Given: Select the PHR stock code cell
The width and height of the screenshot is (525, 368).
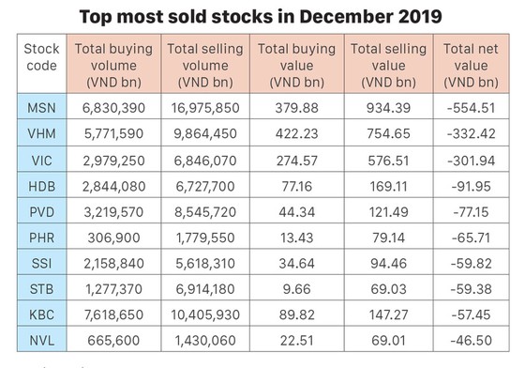Looking at the screenshot, I should pyautogui.click(x=42, y=237).
